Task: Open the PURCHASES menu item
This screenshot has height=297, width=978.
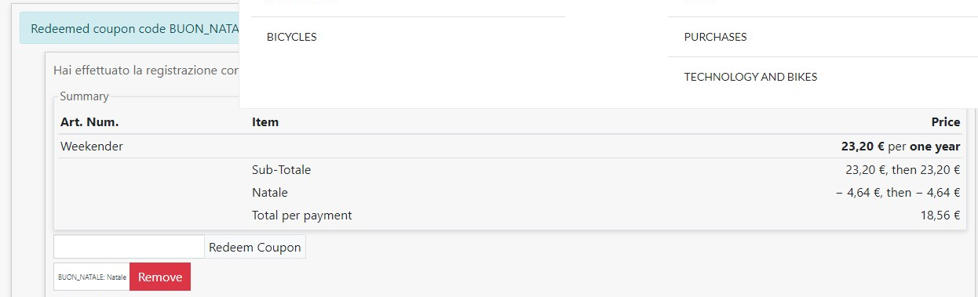Action: pyautogui.click(x=715, y=37)
